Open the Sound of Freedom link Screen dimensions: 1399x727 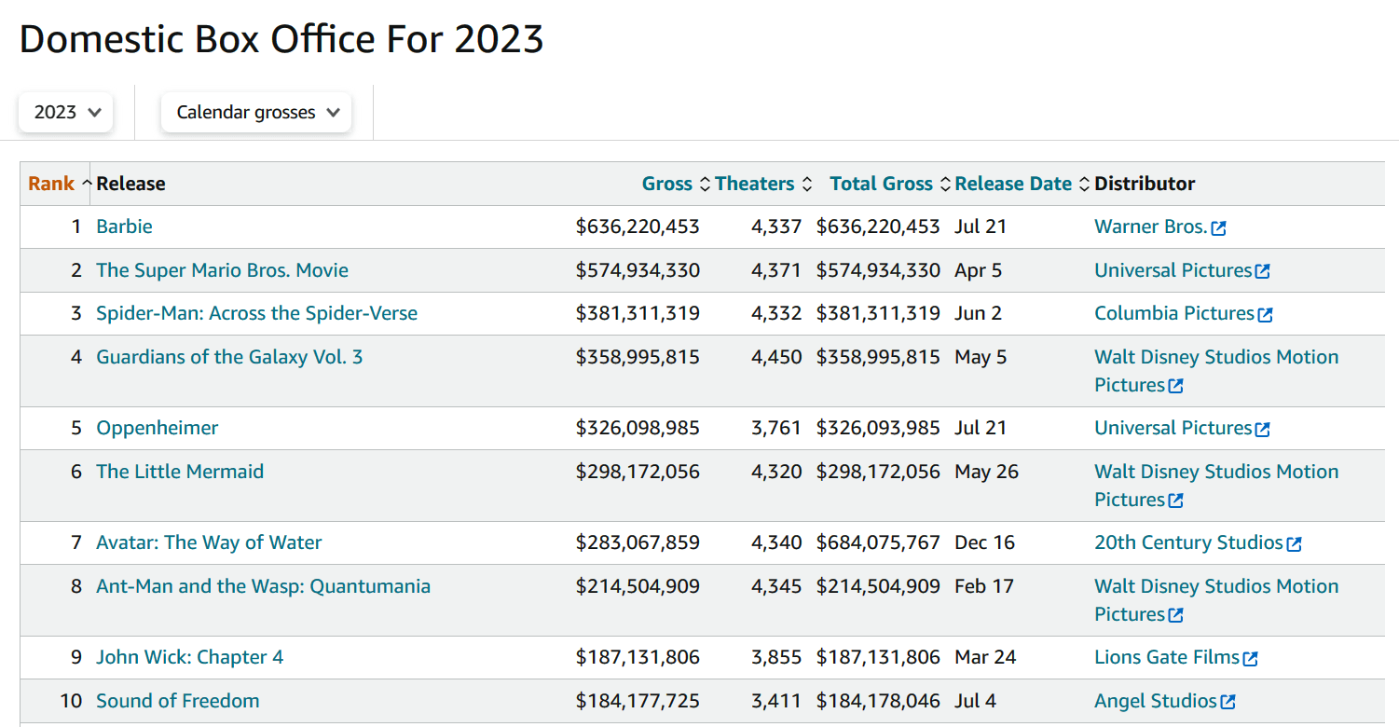177,701
